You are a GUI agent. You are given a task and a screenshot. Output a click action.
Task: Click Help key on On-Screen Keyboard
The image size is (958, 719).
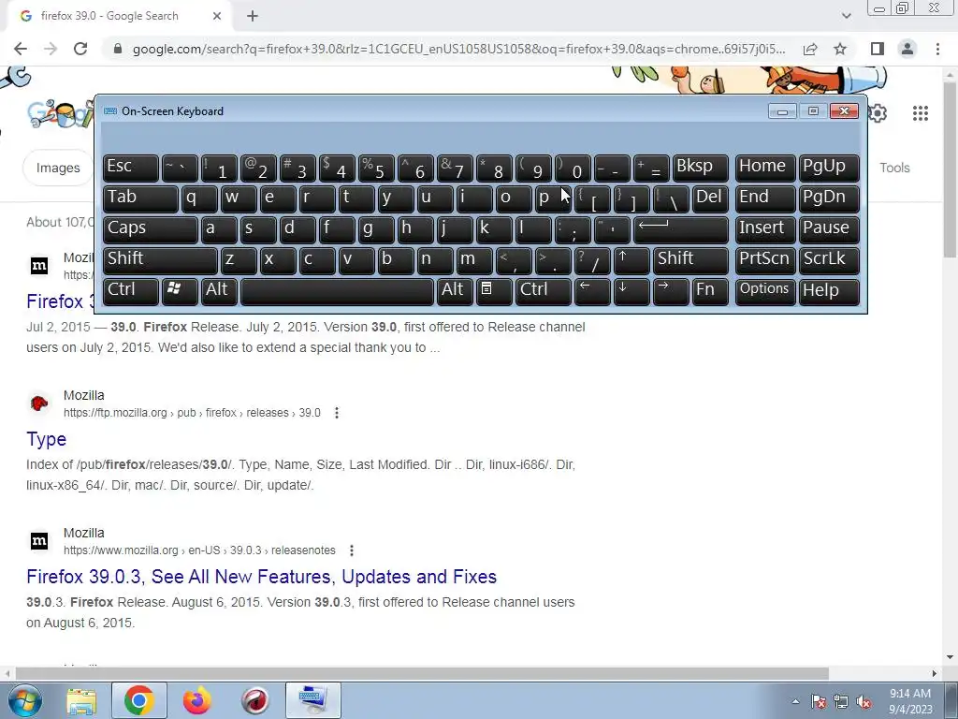pyautogui.click(x=829, y=291)
